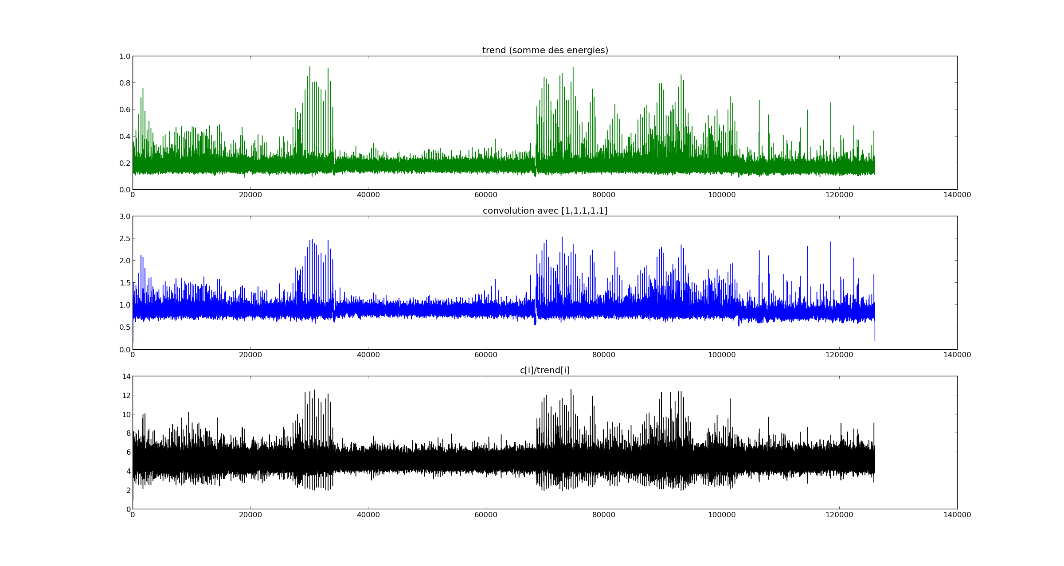Click the 2.5 y-axis tick of convolution plot
1064x566 pixels.
coord(125,238)
